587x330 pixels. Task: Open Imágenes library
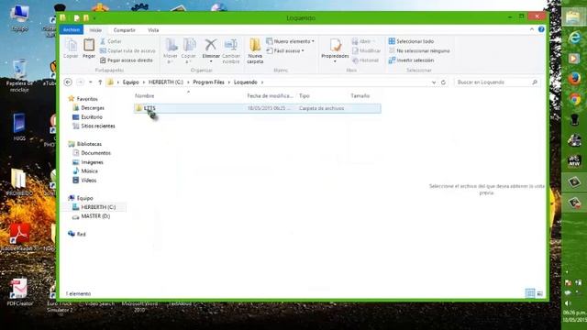click(x=88, y=162)
